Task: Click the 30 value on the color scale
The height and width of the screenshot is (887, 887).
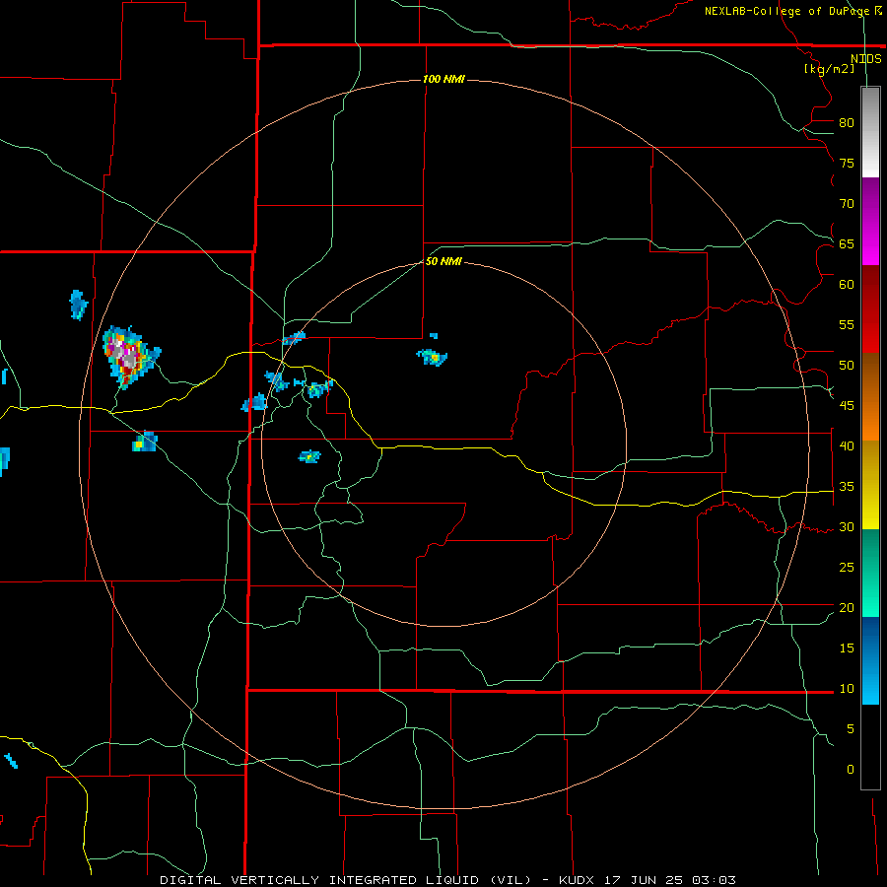Action: (847, 526)
